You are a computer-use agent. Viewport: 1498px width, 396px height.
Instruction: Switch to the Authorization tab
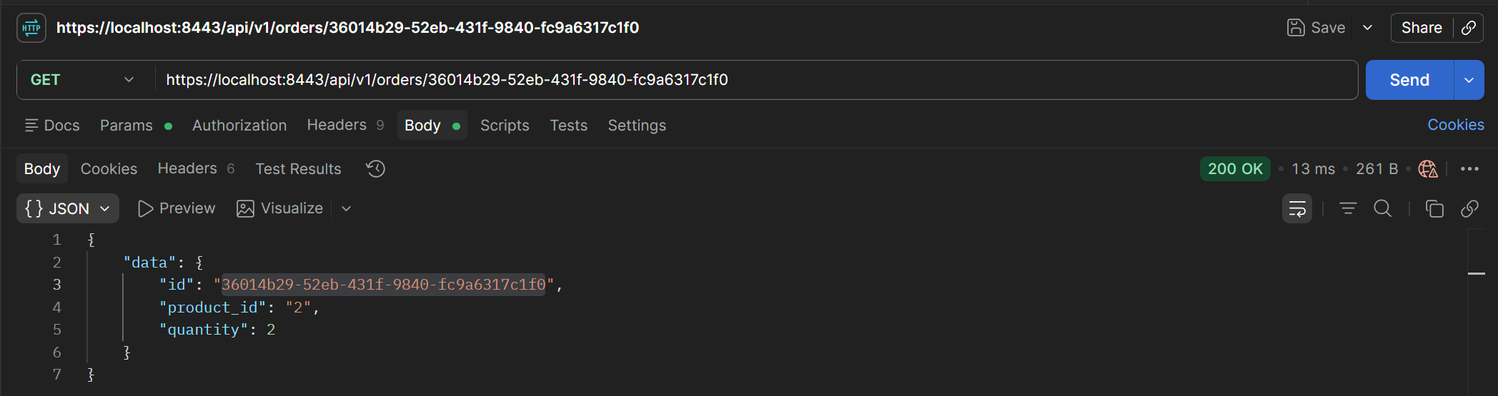[239, 126]
